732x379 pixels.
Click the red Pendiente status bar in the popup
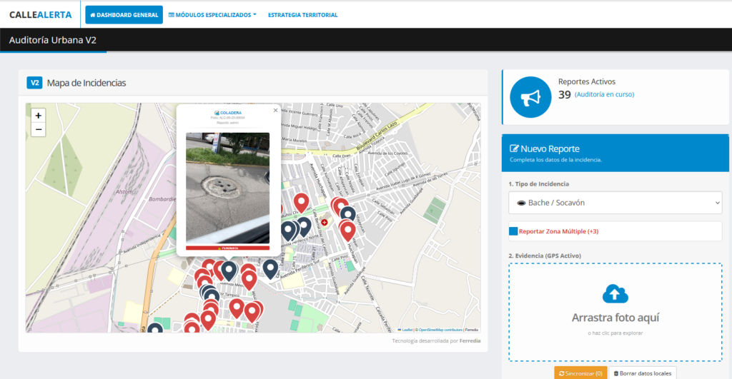tap(228, 248)
